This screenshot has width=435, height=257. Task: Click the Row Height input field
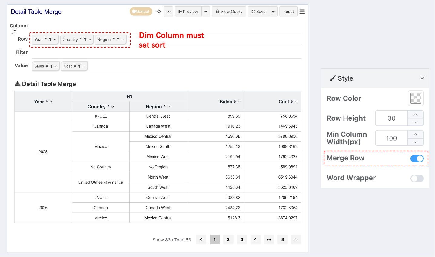(x=391, y=118)
